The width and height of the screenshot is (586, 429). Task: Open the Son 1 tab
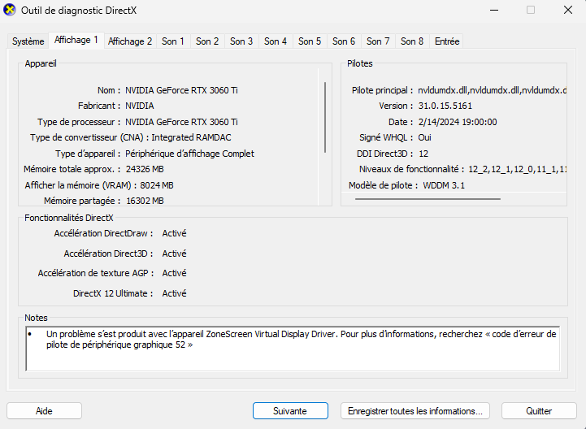173,41
